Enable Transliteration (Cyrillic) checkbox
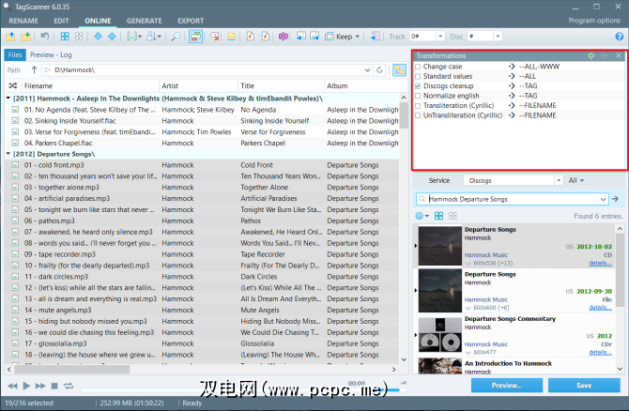 (x=418, y=105)
